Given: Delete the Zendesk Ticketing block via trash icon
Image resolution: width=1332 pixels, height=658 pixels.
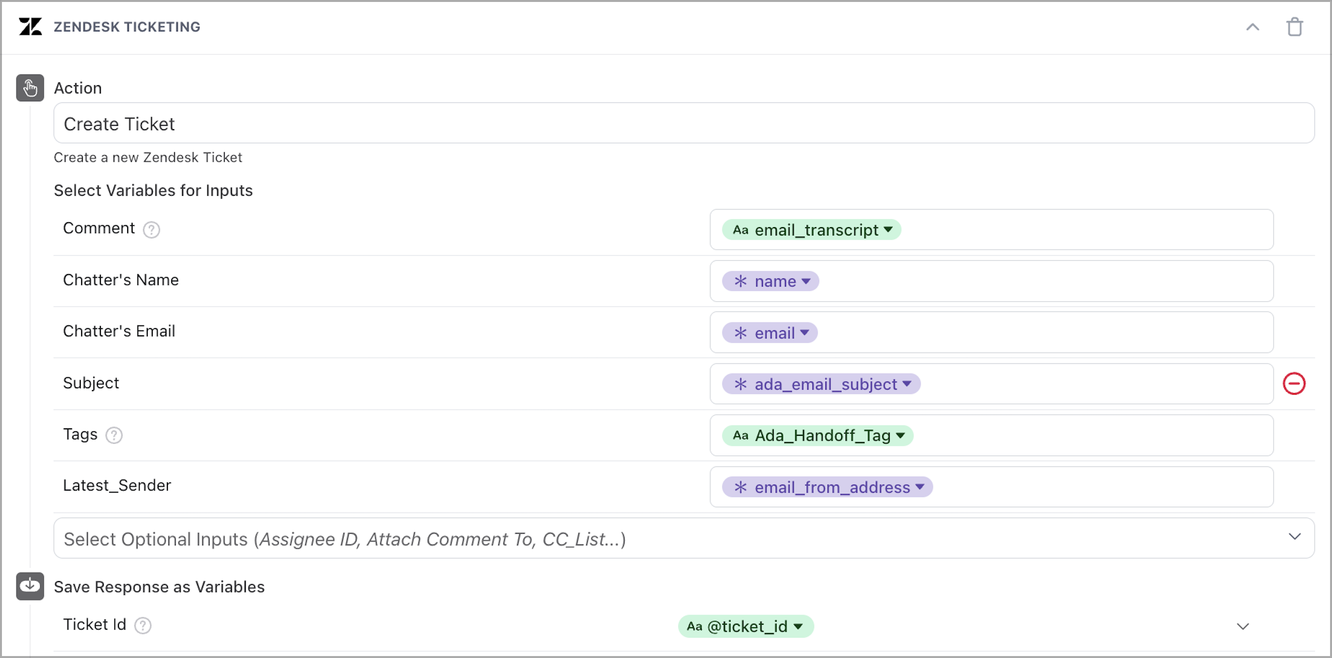Looking at the screenshot, I should 1294,27.
